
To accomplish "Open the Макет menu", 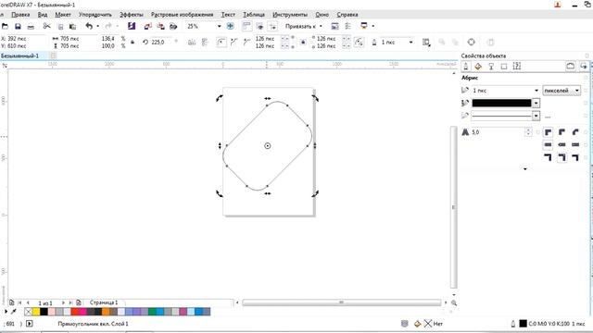I will tap(63, 15).
